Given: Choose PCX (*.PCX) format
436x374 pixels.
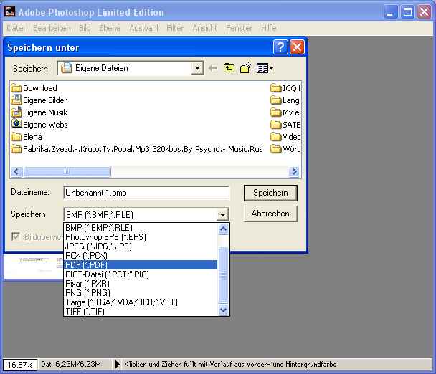Looking at the screenshot, I should pos(140,256).
